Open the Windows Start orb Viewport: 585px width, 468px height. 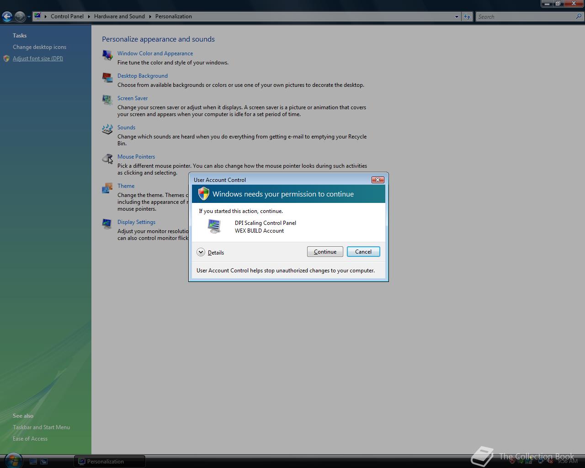pos(13,460)
